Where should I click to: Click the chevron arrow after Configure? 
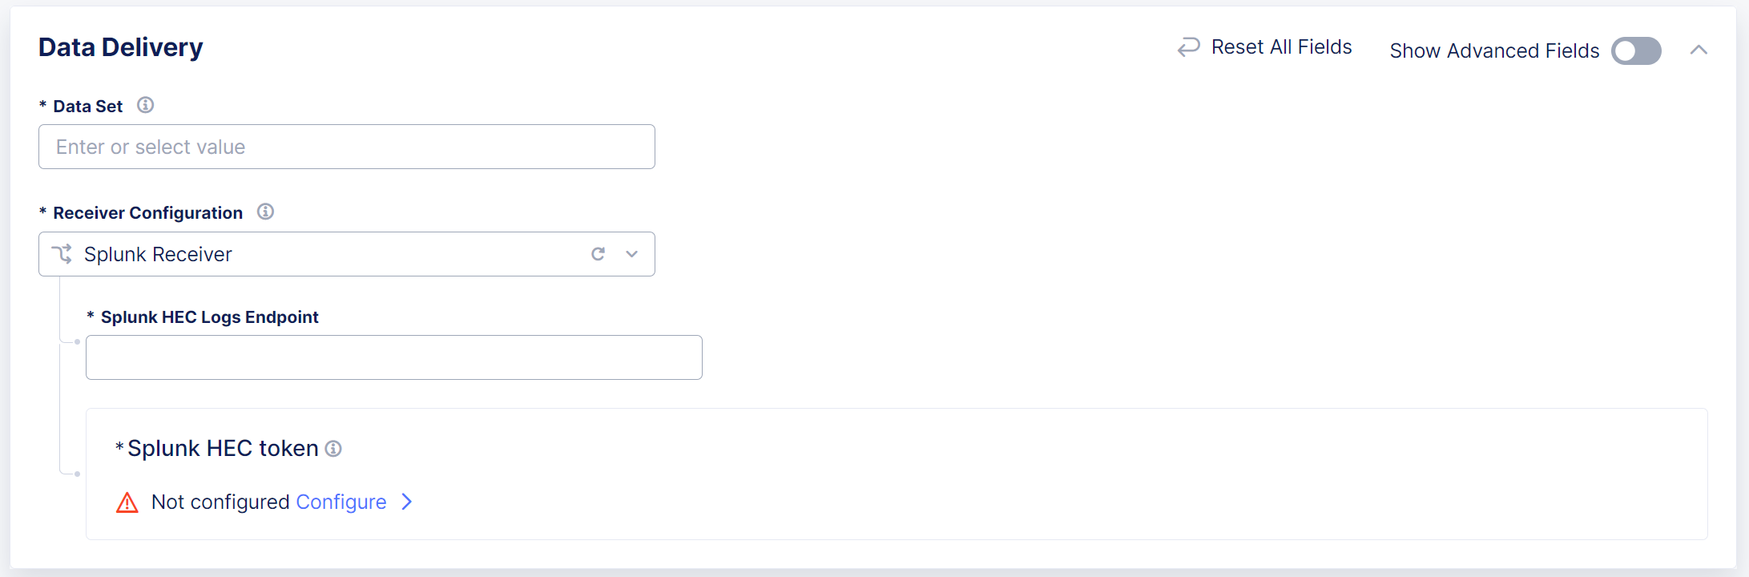[x=408, y=502]
